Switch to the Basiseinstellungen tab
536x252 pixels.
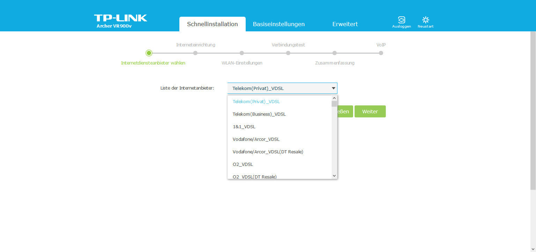[279, 24]
